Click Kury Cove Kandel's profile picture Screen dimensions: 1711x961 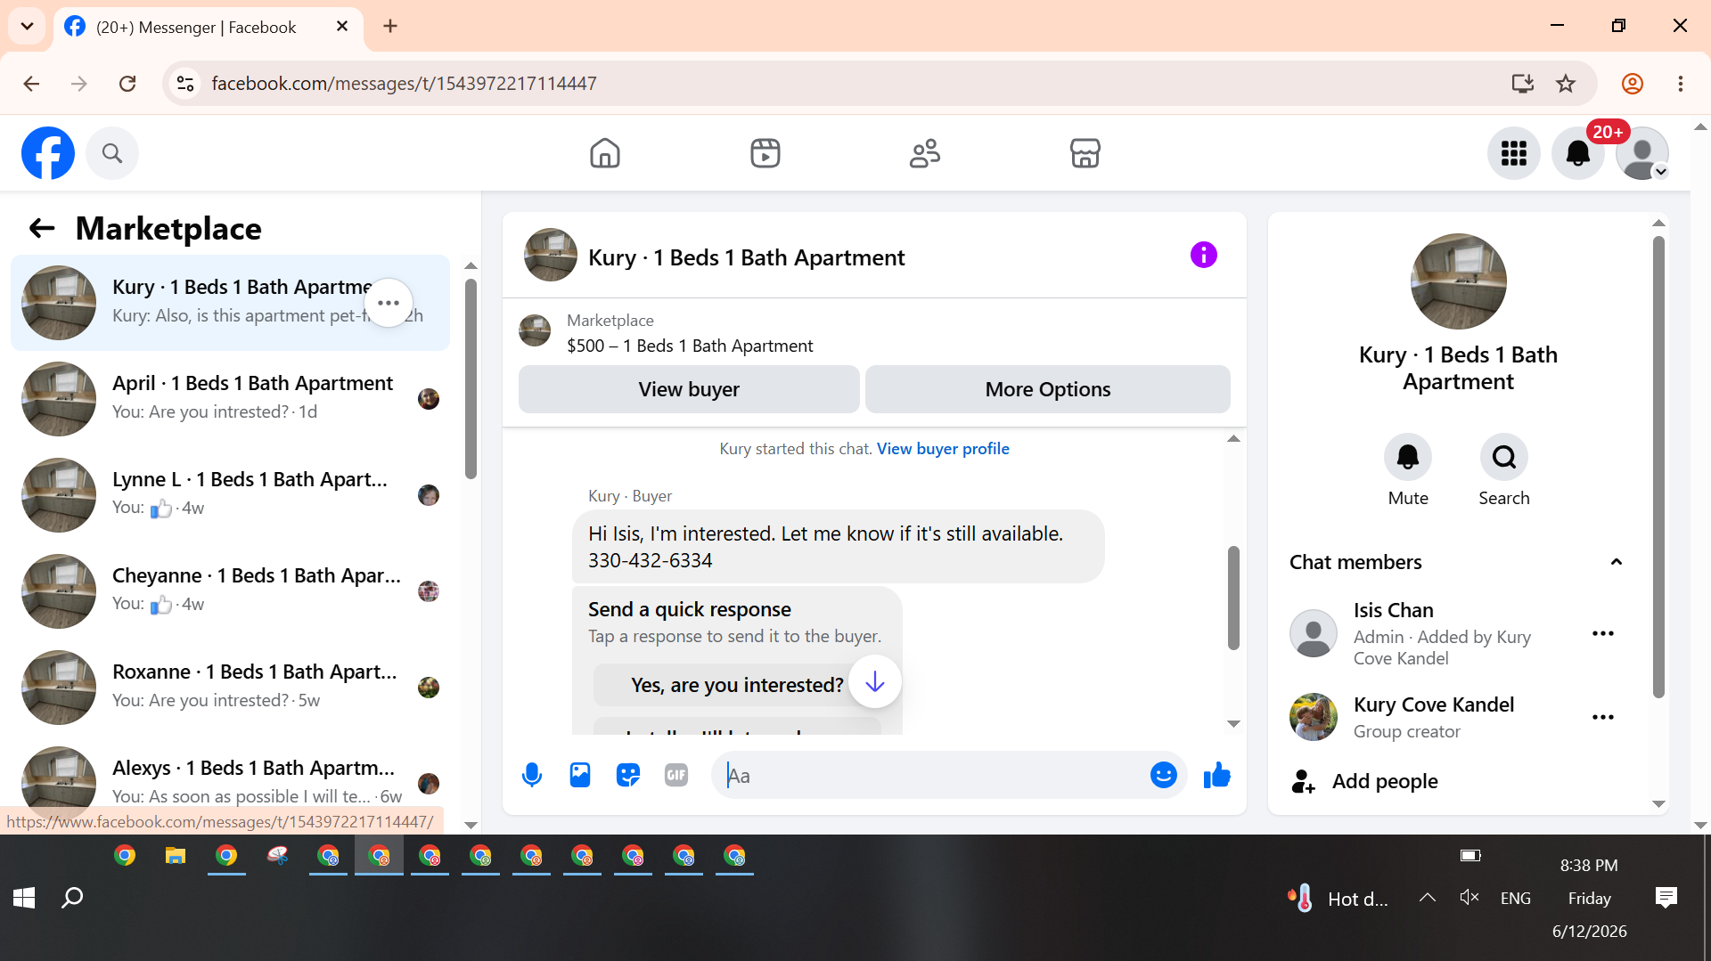(x=1314, y=717)
